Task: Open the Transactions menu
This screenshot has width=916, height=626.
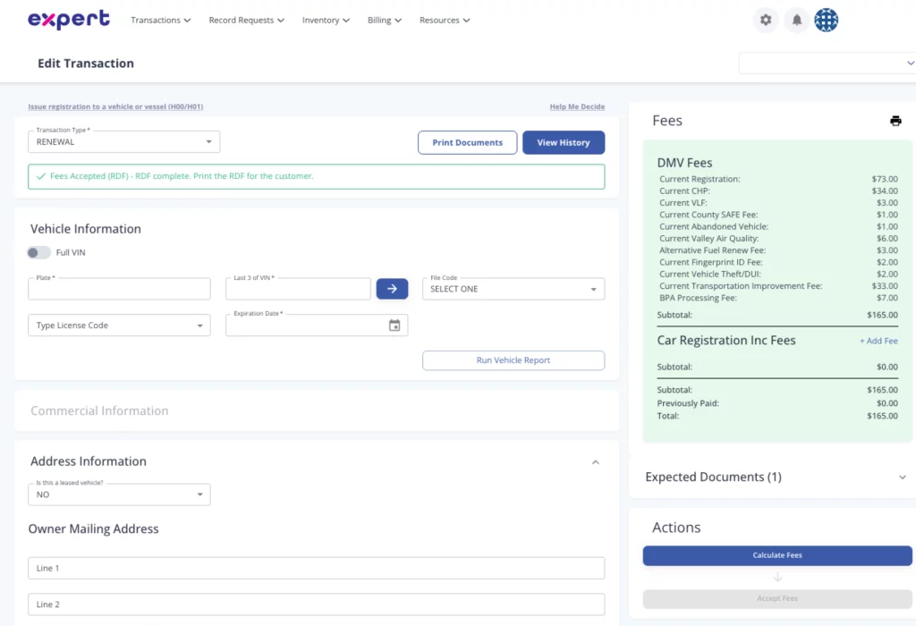Action: [161, 20]
